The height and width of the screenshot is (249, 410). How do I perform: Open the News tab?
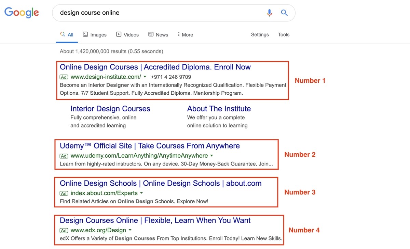click(x=158, y=35)
